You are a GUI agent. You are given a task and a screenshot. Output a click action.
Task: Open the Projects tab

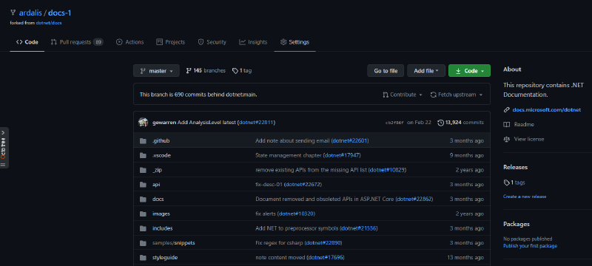coord(171,42)
